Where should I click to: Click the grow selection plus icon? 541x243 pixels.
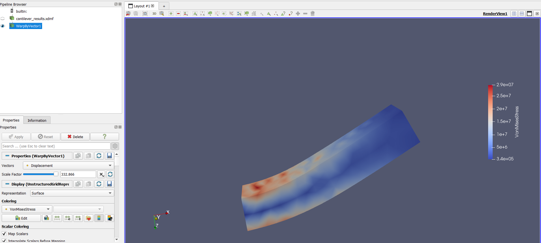coord(298,14)
